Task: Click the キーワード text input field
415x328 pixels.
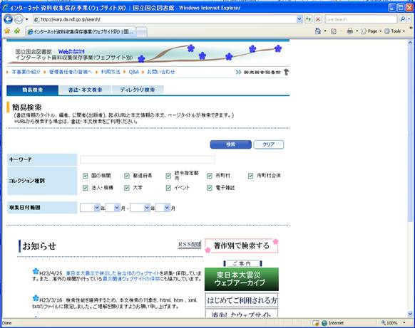Action: point(147,159)
